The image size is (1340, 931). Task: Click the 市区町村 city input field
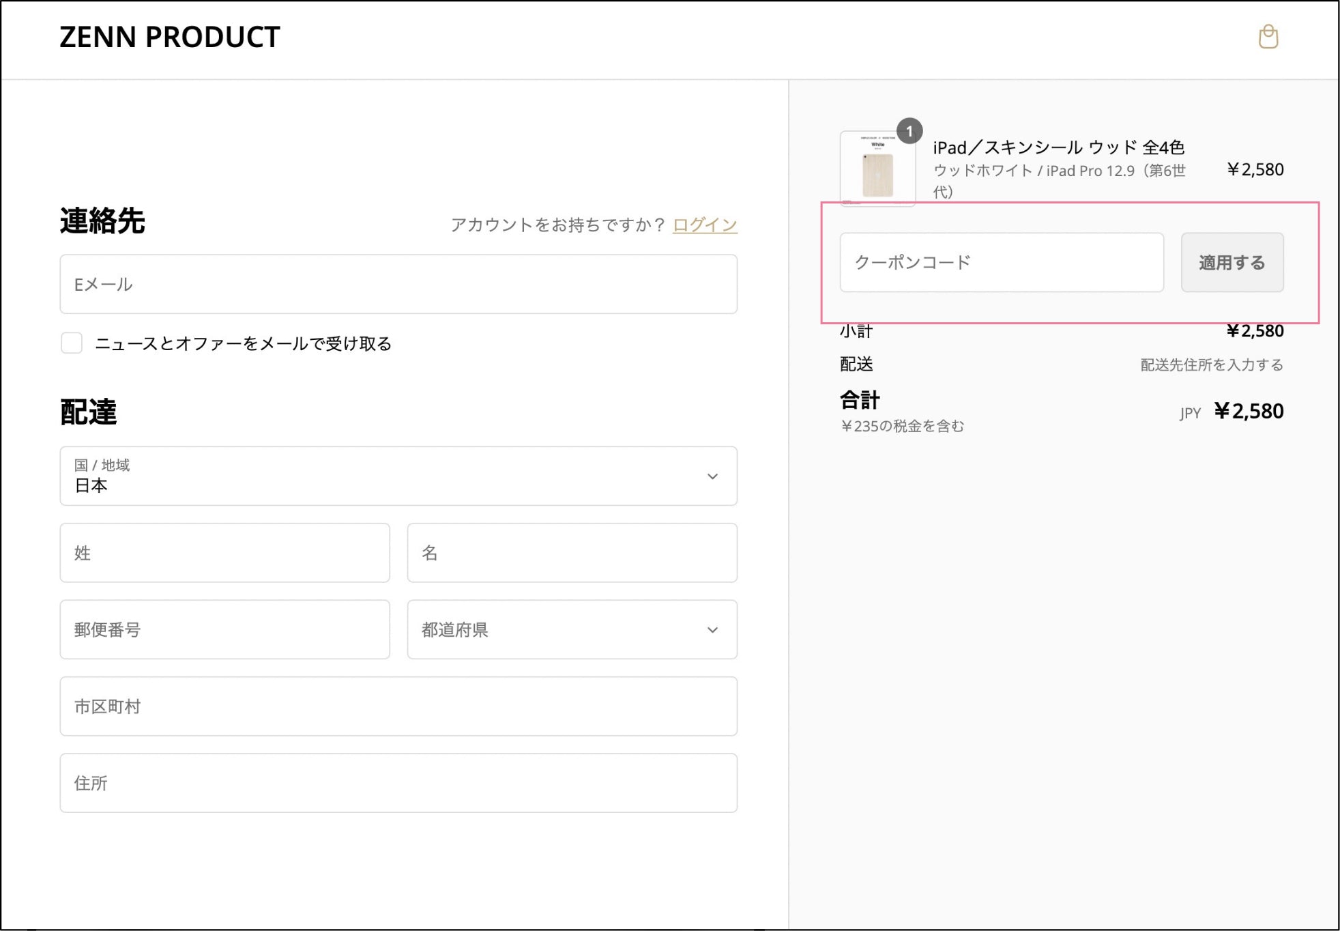(x=398, y=706)
